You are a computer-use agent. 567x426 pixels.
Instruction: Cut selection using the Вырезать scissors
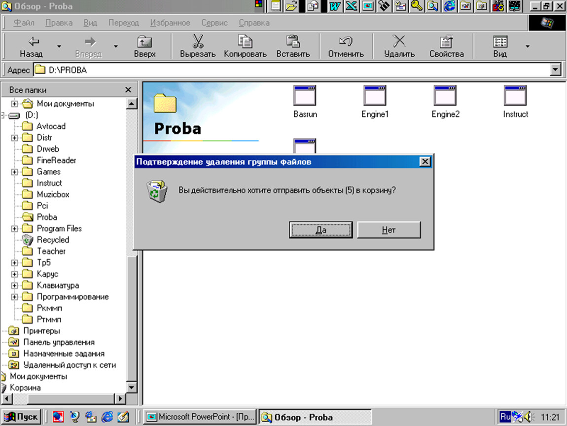coord(198,47)
